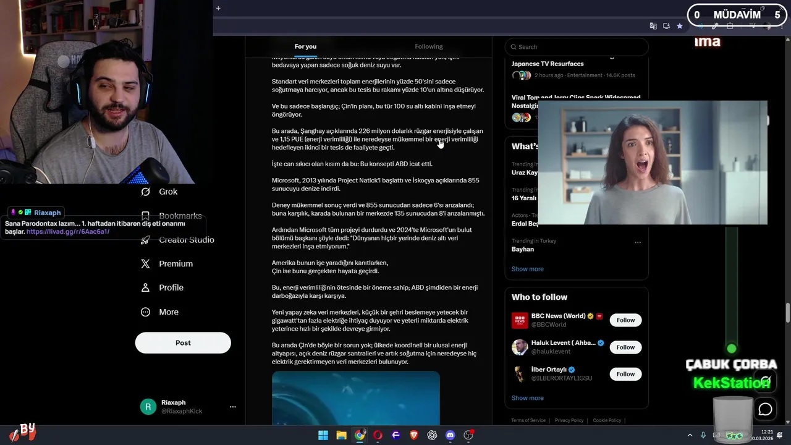The height and width of the screenshot is (445, 791).
Task: Open Terms of Service link
Action: click(528, 420)
